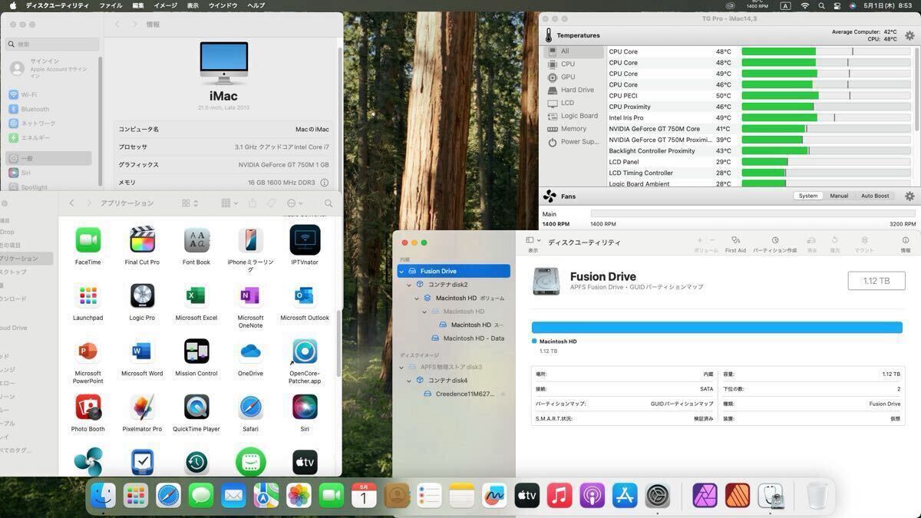Select the Launchpad app in Applications
921x518 pixels.
point(87,295)
